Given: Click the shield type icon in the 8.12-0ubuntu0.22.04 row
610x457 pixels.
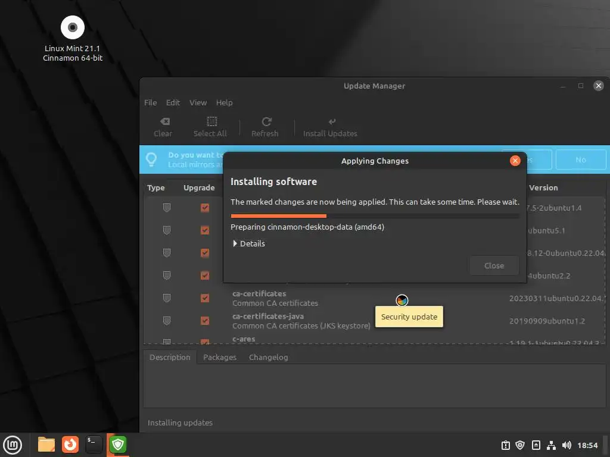Looking at the screenshot, I should (x=167, y=253).
